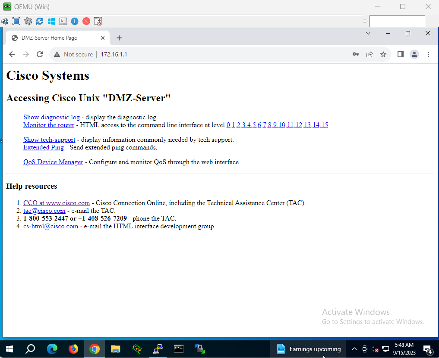The width and height of the screenshot is (439, 358).
Task: Open the Show diagnostic log link
Action: point(51,117)
